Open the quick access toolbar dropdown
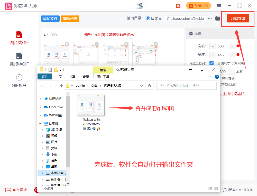The width and height of the screenshot is (257, 196). (60, 70)
